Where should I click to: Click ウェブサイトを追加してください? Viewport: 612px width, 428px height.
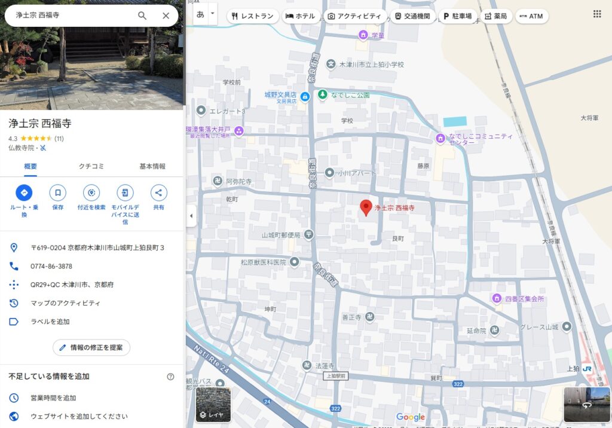point(79,416)
